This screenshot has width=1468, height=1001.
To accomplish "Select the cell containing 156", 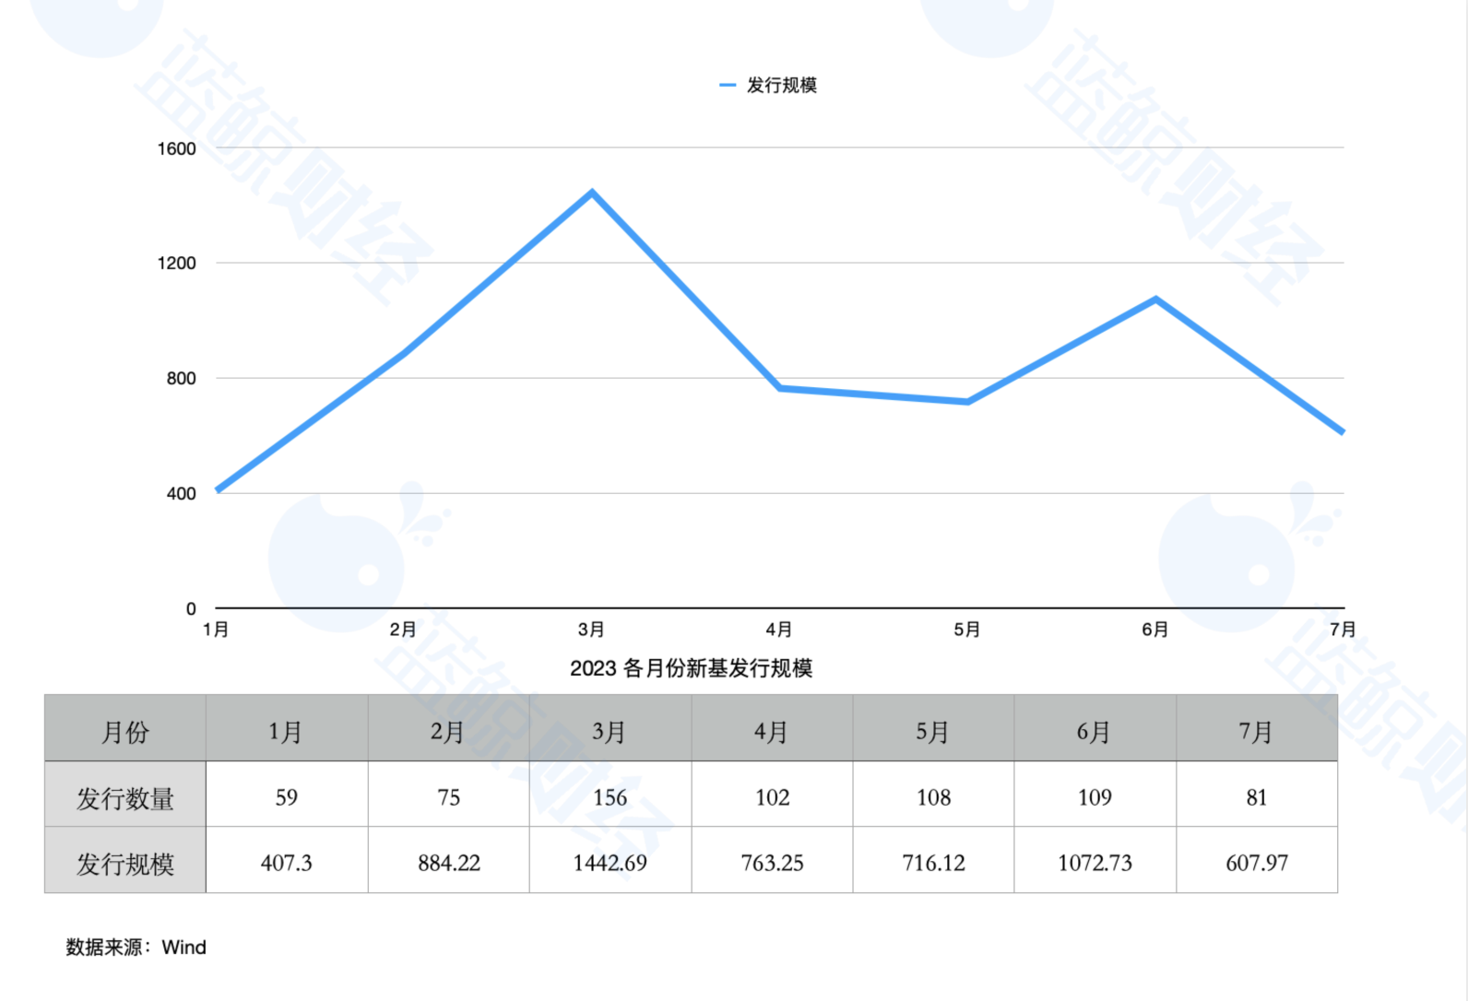I will click(610, 798).
